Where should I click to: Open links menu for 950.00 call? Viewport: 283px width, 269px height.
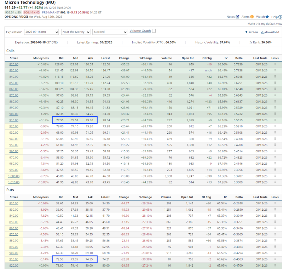pos(275,145)
